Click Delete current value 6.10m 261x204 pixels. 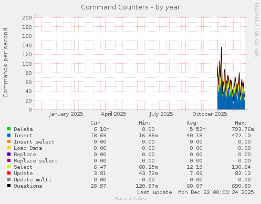point(101,129)
